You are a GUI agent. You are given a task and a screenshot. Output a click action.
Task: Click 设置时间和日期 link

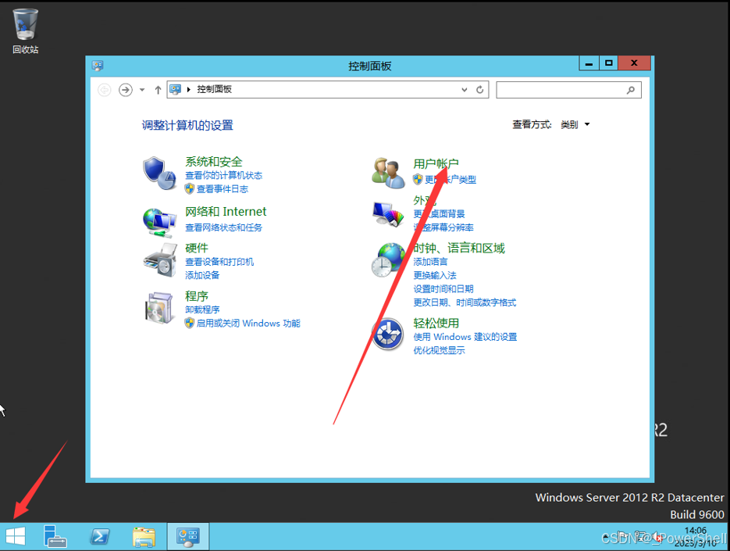coord(443,289)
